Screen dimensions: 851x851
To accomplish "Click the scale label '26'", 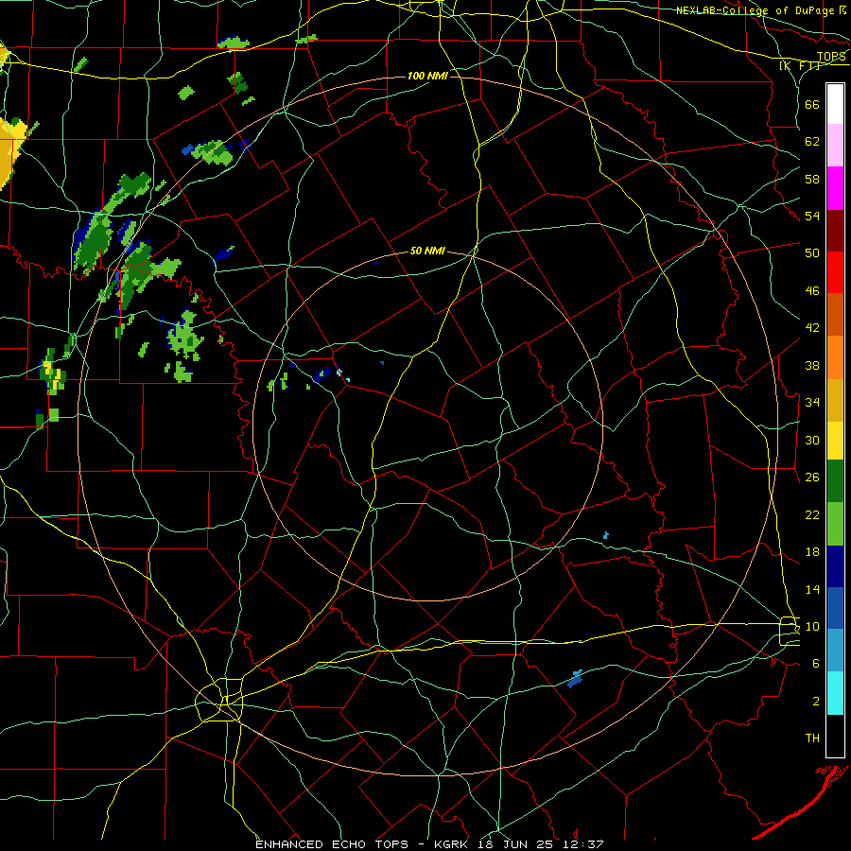I will click(x=812, y=478).
